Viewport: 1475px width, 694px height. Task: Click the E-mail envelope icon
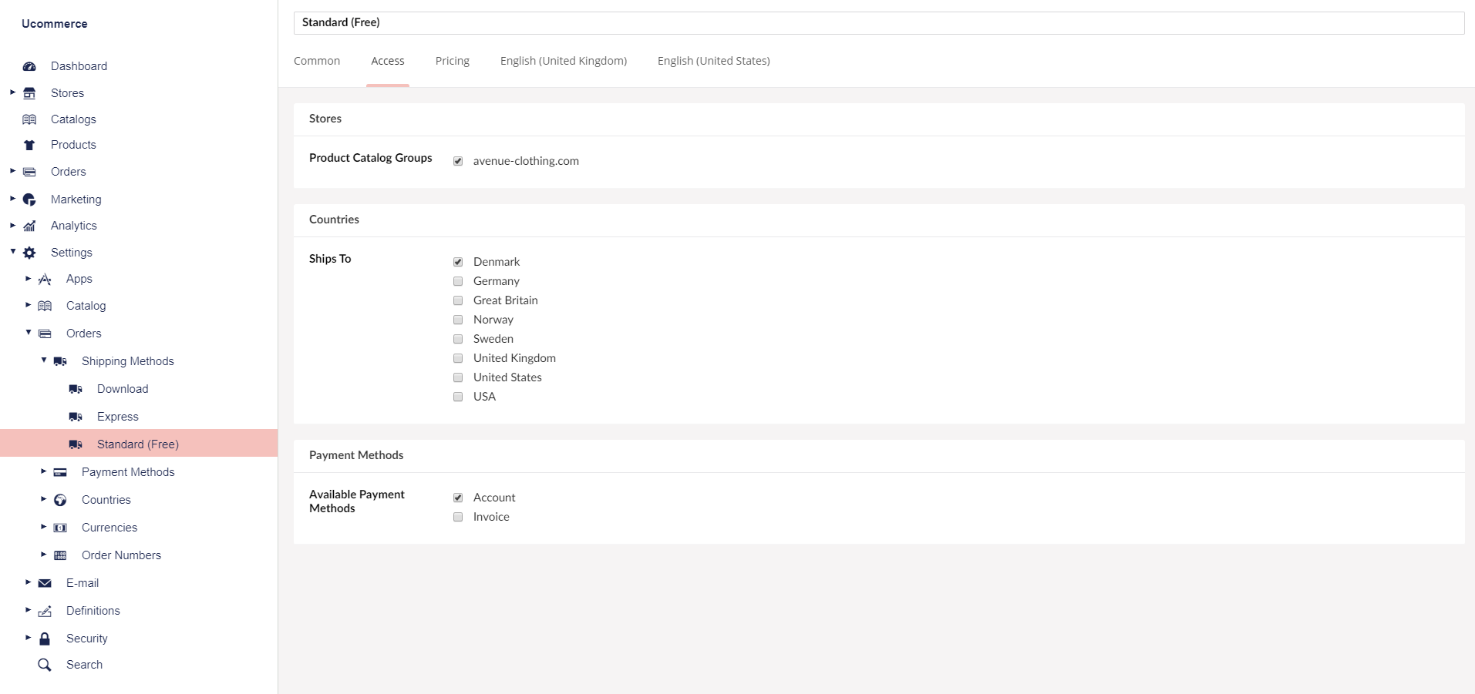(45, 583)
